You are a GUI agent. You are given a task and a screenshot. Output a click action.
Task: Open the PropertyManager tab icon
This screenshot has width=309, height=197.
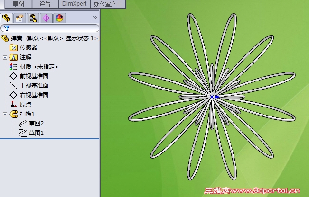click(x=19, y=18)
